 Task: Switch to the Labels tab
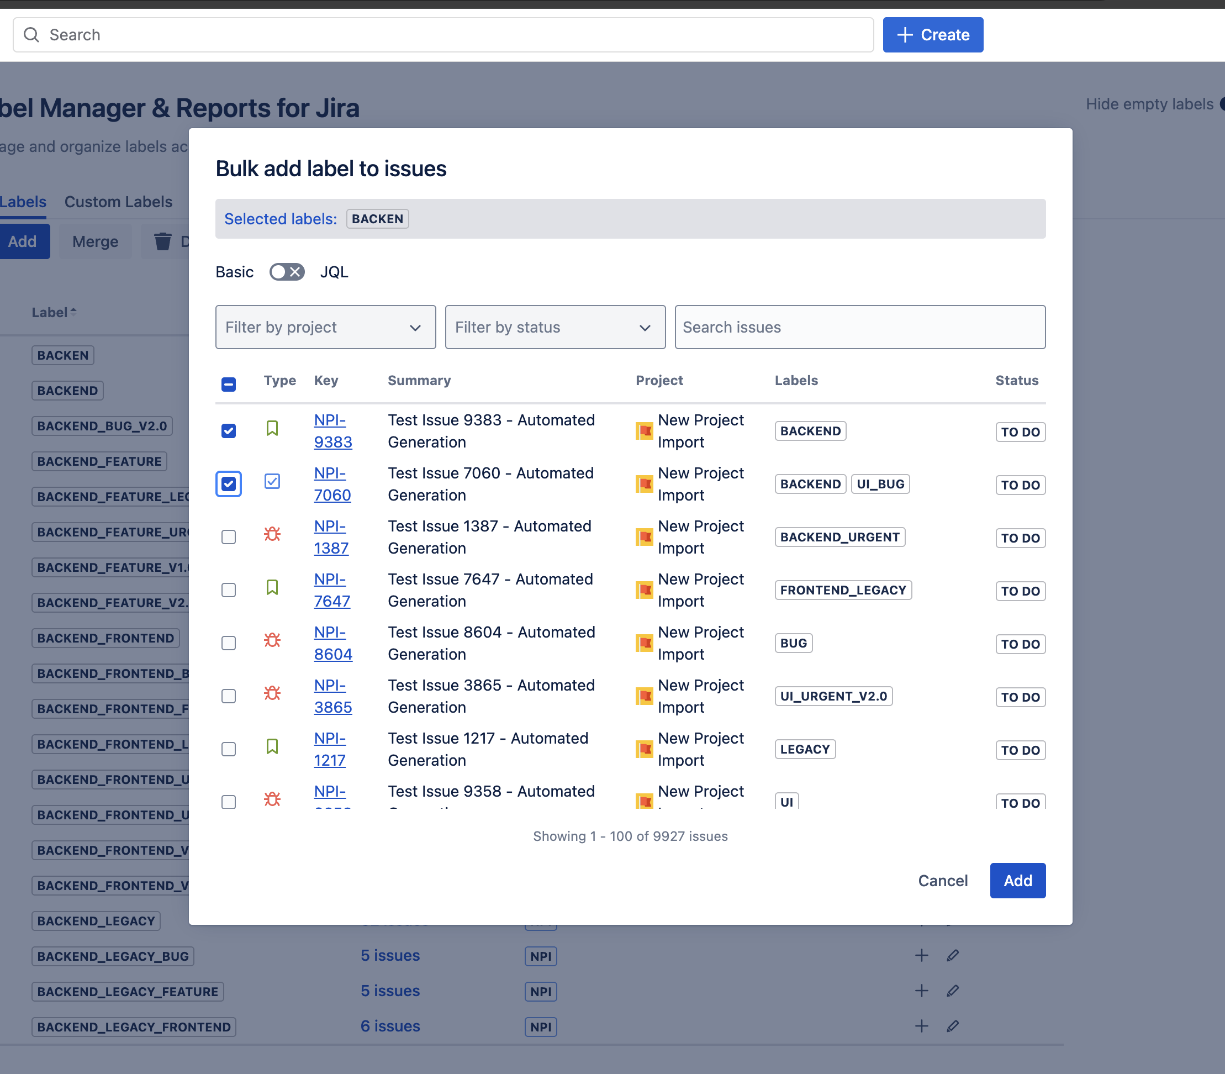click(23, 201)
